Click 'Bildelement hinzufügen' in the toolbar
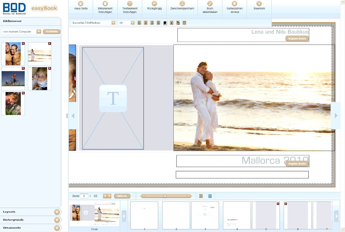Screen dimensions: 345x232 105,7
